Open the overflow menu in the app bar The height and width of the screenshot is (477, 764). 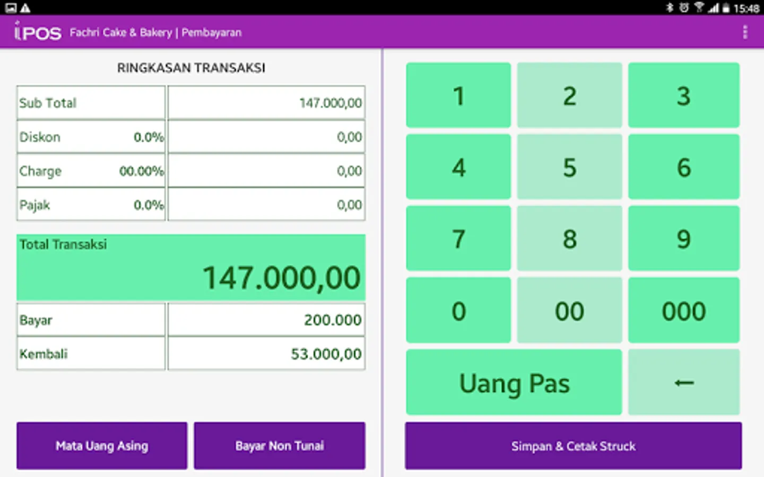pos(745,32)
